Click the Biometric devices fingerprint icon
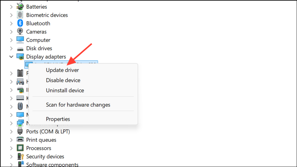Screen dimensions: 297x167 click(x=20, y=15)
